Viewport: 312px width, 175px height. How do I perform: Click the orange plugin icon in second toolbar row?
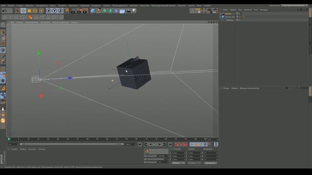30,17
